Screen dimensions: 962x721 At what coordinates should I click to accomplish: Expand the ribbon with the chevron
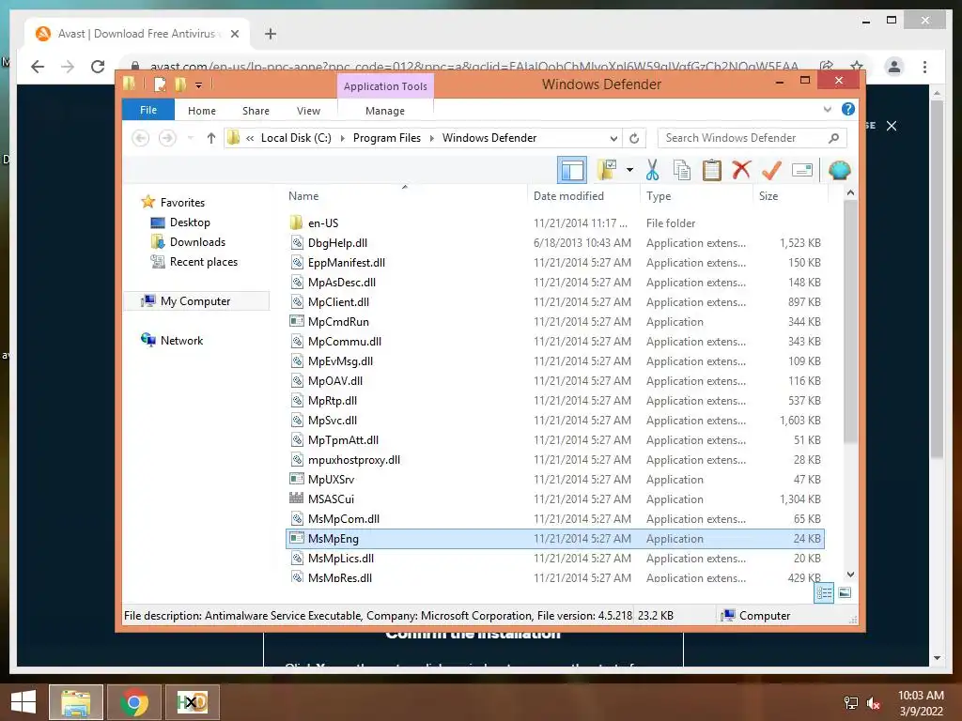tap(827, 110)
